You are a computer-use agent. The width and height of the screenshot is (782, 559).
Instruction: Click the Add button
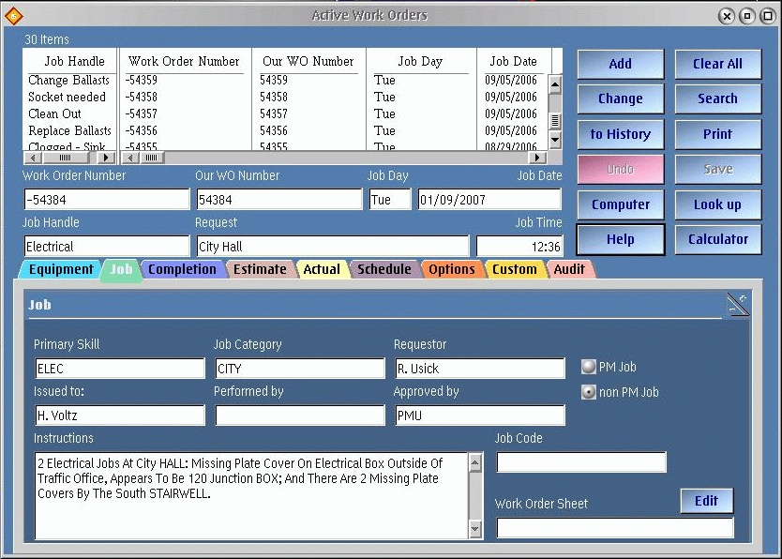tap(621, 64)
